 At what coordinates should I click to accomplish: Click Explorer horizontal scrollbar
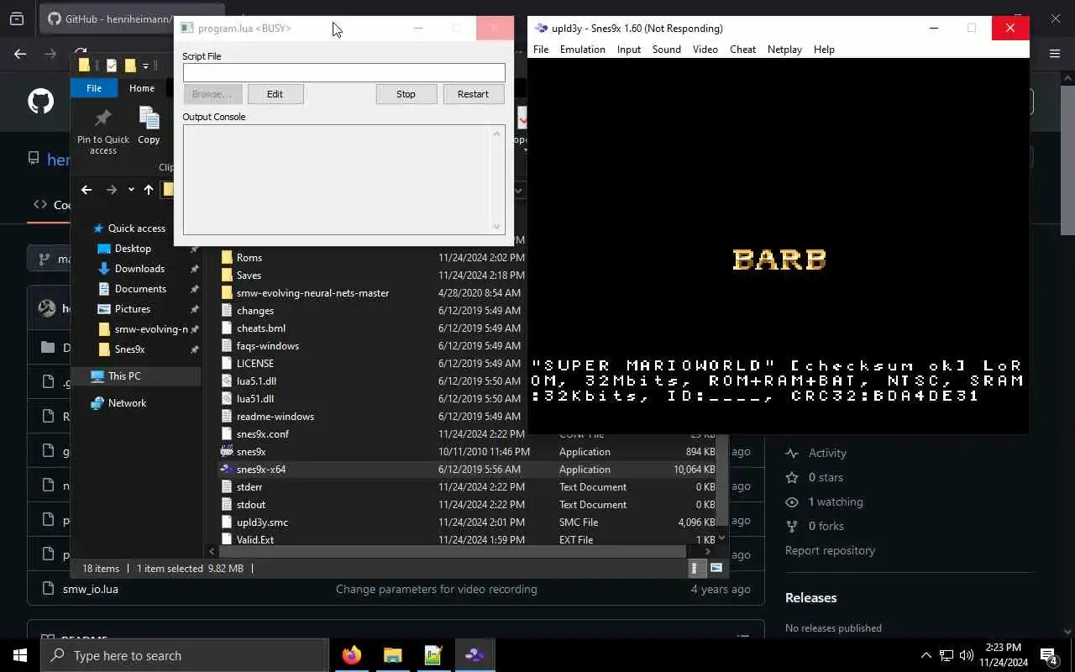(x=452, y=552)
